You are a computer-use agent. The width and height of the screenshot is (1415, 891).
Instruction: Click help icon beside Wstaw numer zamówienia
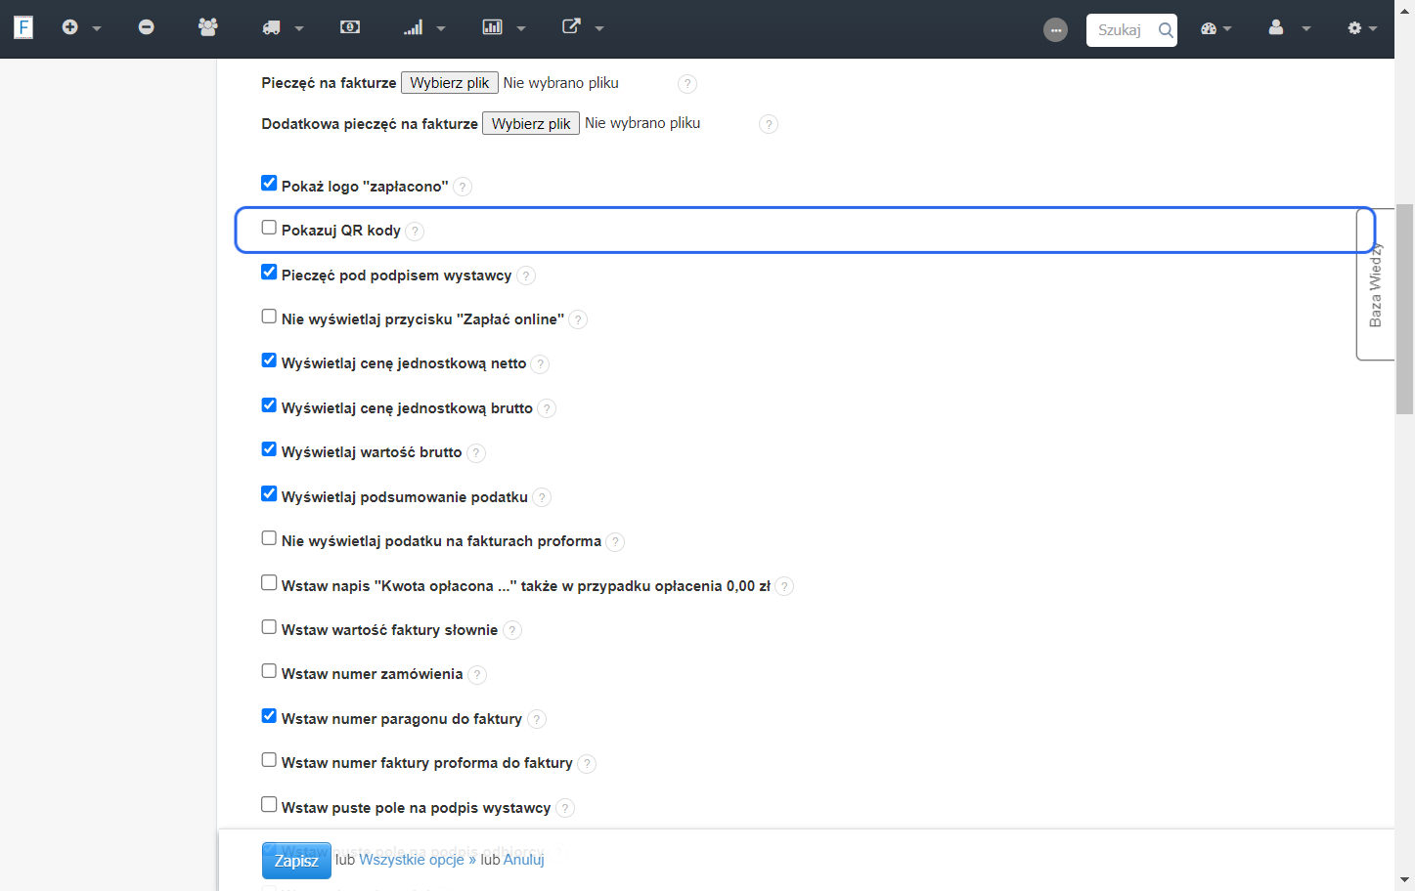477,675
